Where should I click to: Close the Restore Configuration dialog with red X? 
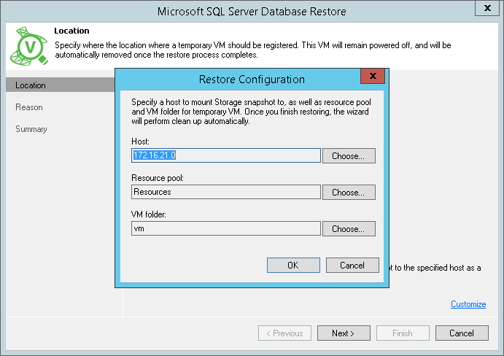click(x=373, y=76)
